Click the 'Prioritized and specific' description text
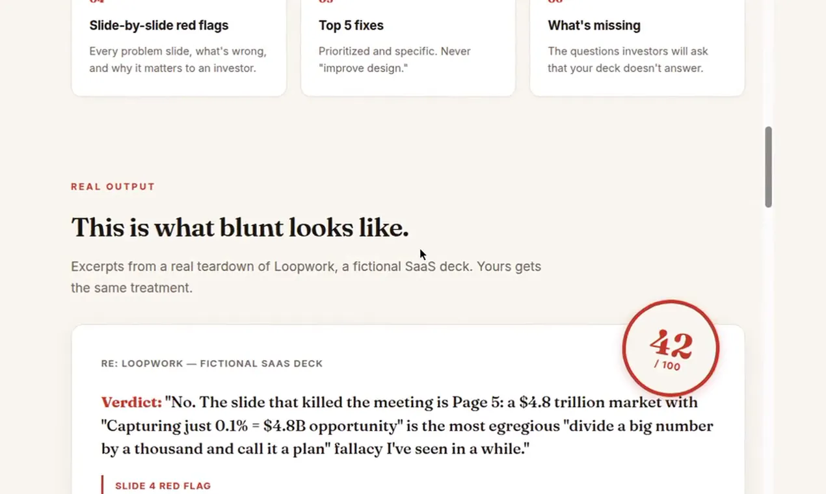Screen dimensions: 826x494 395,59
